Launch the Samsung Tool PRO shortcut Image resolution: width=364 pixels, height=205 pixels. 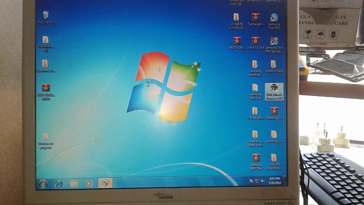tap(274, 21)
